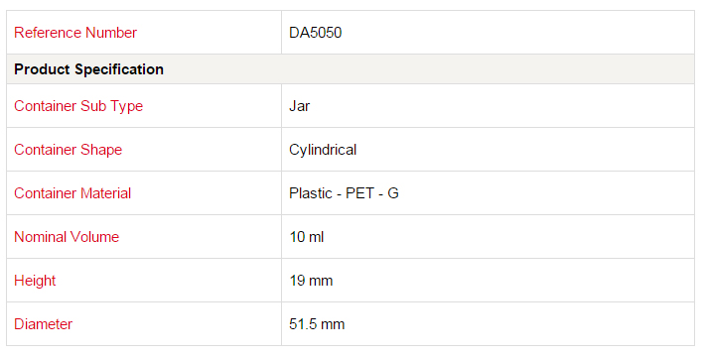Select the 51.5 mm diameter value
This screenshot has width=706, height=357.
pos(317,324)
